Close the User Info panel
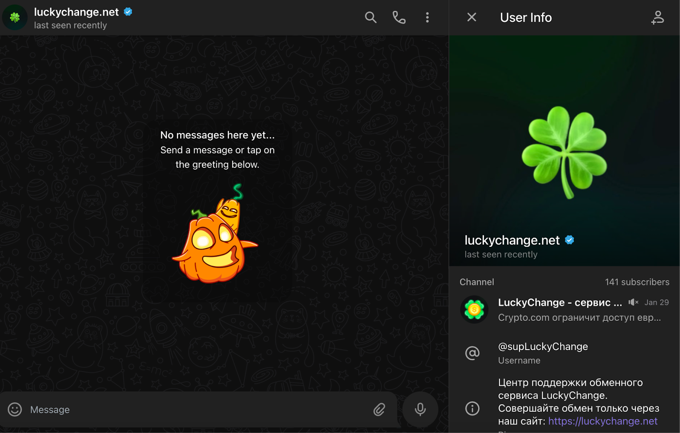 tap(472, 17)
